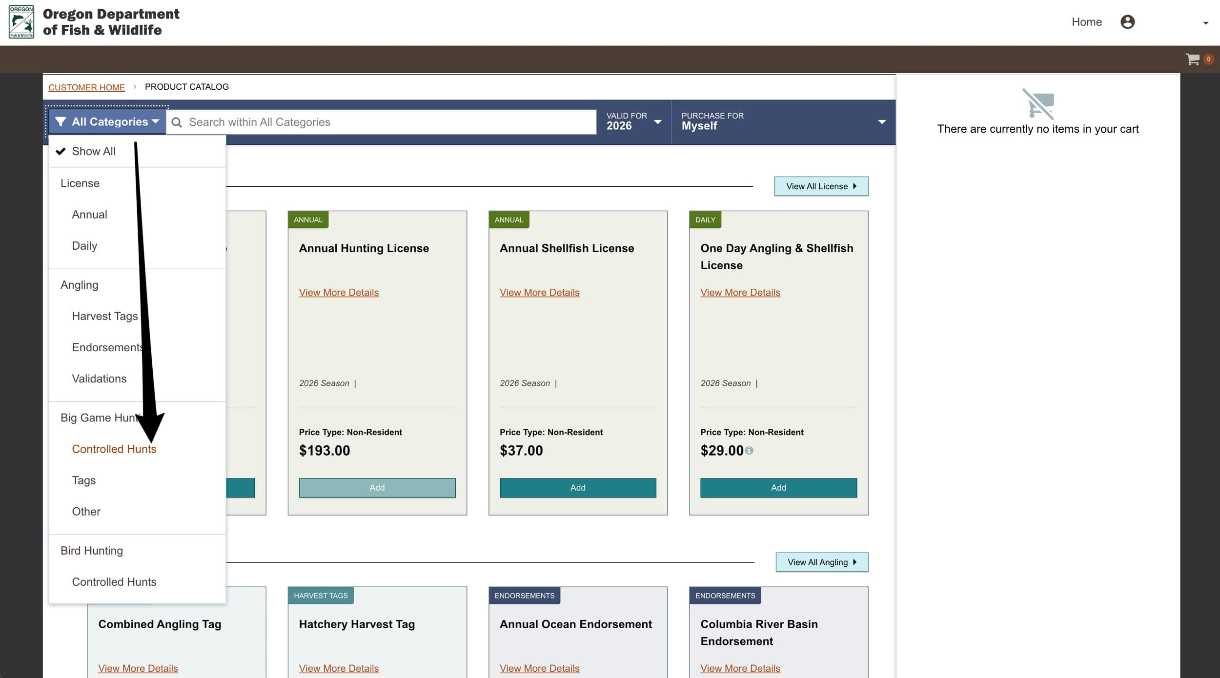This screenshot has width=1220, height=678.
Task: Select the License category heading
Action: [x=80, y=183]
